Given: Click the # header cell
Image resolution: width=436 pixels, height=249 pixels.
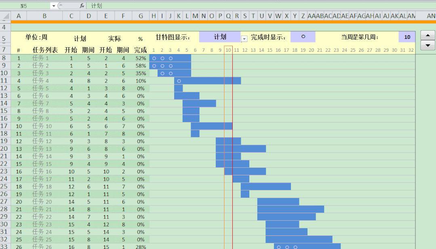Looking at the screenshot, I should (x=19, y=50).
